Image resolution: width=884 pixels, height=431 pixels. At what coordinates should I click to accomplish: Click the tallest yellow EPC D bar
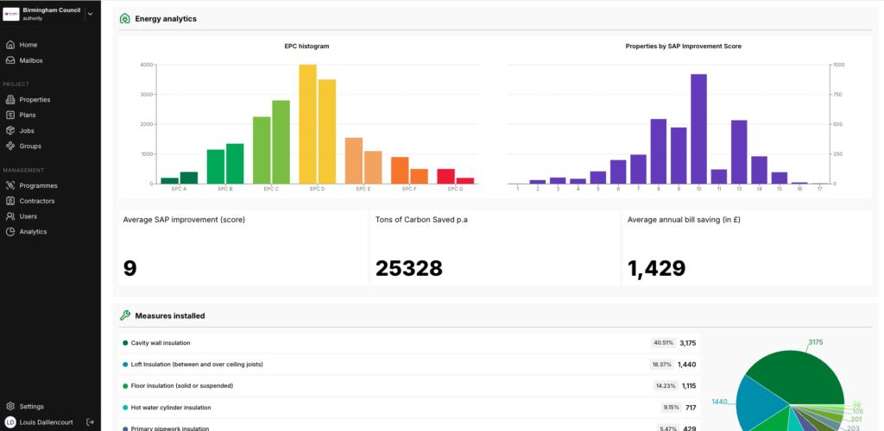pos(307,125)
